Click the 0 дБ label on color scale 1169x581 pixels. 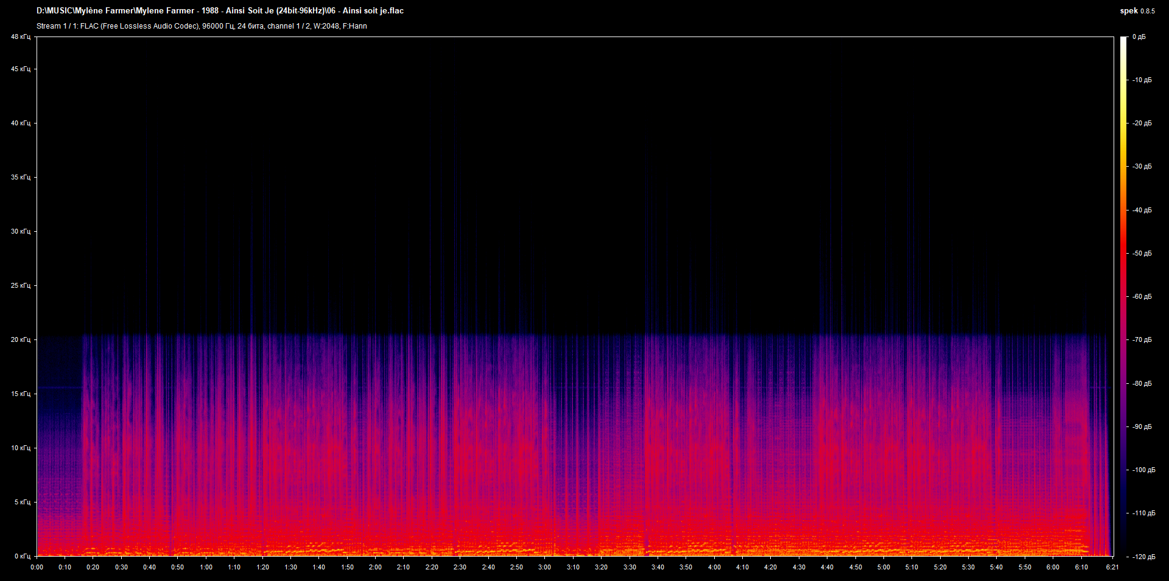(x=1139, y=37)
